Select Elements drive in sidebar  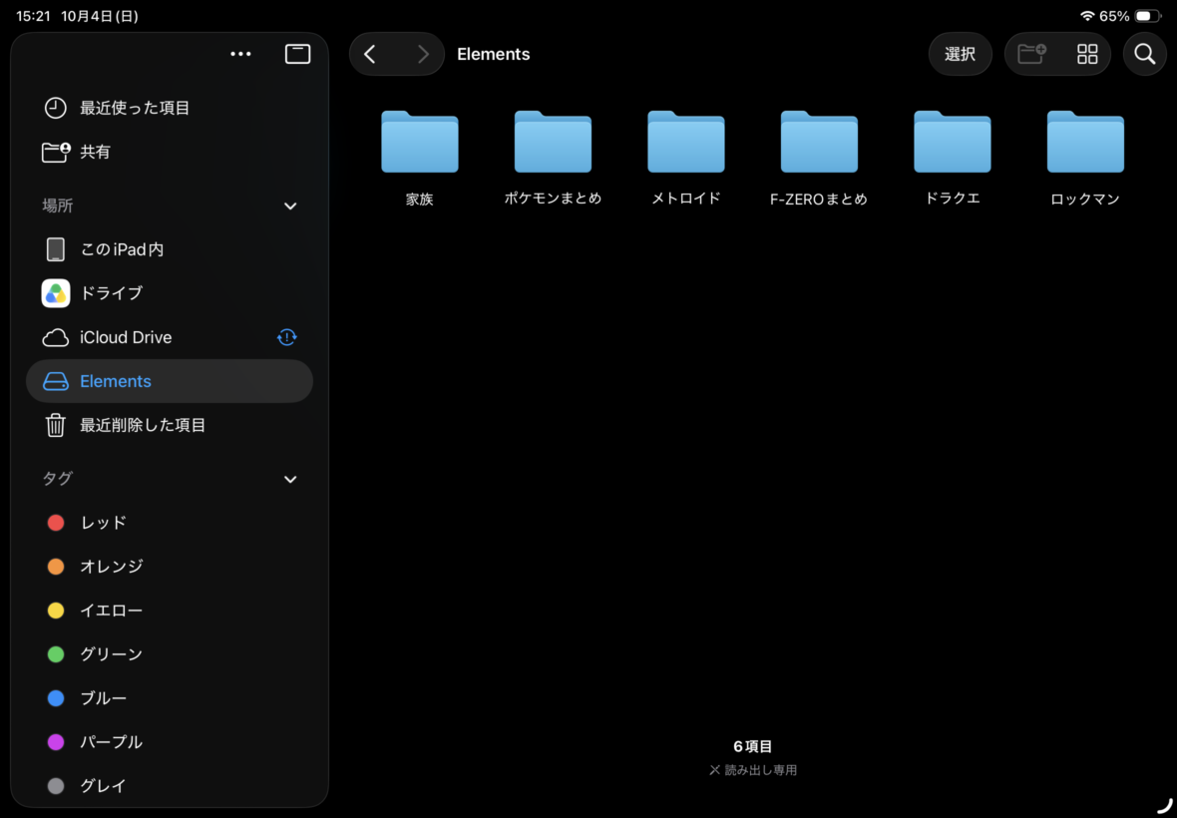[x=170, y=381]
